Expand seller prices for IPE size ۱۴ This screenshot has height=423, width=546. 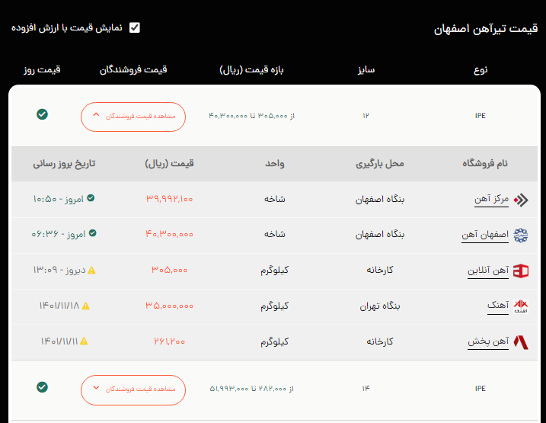pos(133,390)
